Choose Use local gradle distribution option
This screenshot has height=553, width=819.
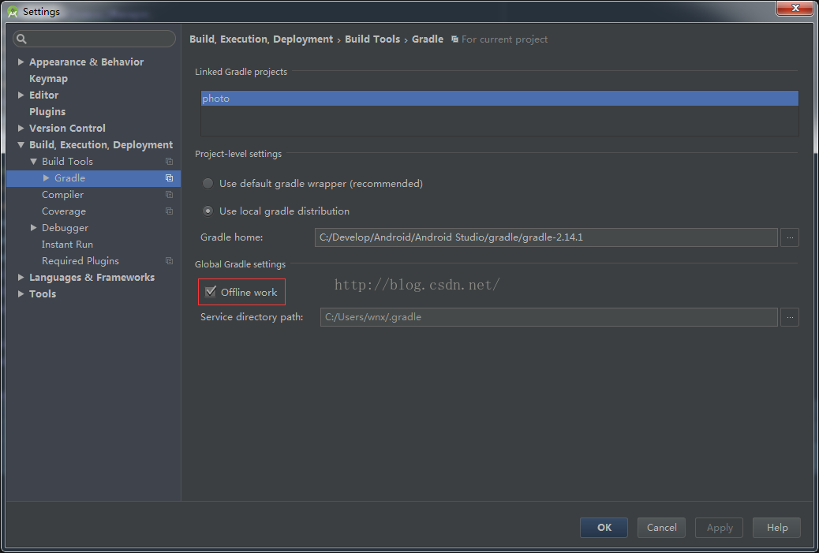[x=208, y=211]
